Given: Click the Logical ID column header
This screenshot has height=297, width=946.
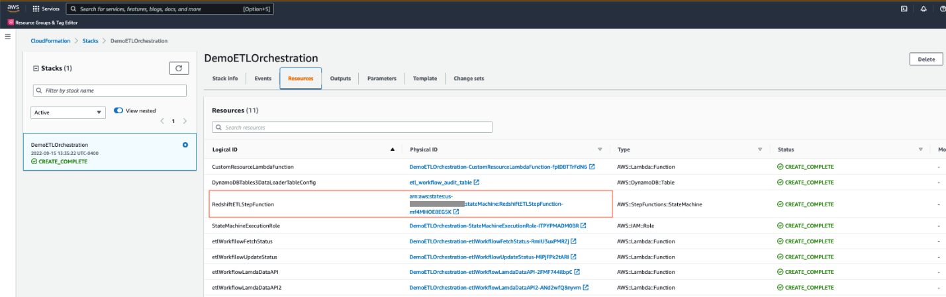Looking at the screenshot, I should [x=226, y=149].
